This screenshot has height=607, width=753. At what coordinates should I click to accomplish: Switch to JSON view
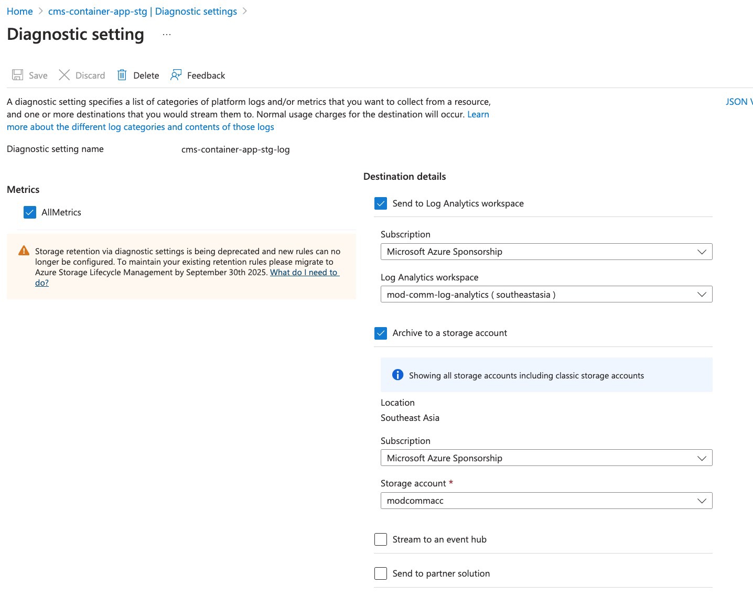738,102
